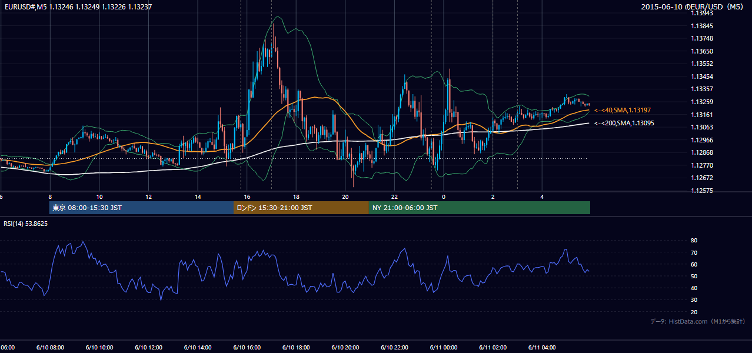
Task: Click price axis value 1.12966
Action: coord(703,140)
